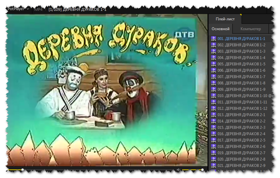Select playlist item 012. ДЕРЕВНЯ ДУРАКОВ 1-12

pos(241,109)
